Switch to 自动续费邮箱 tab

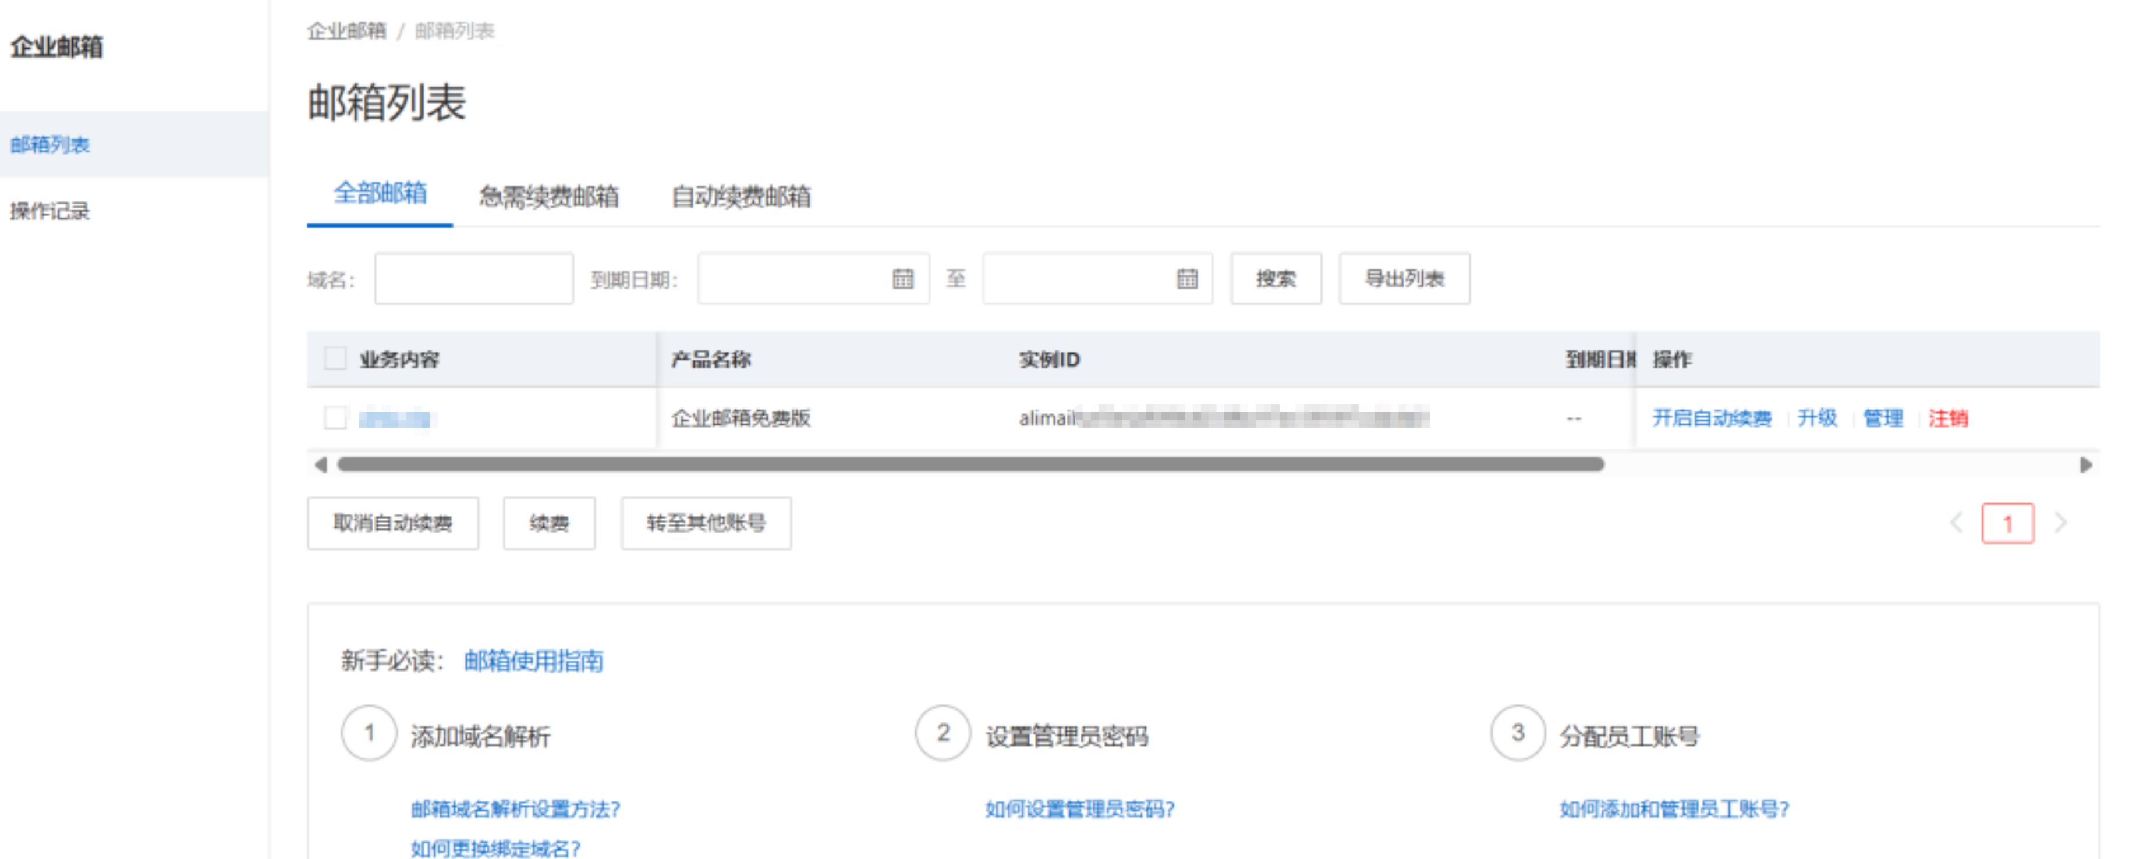[741, 197]
